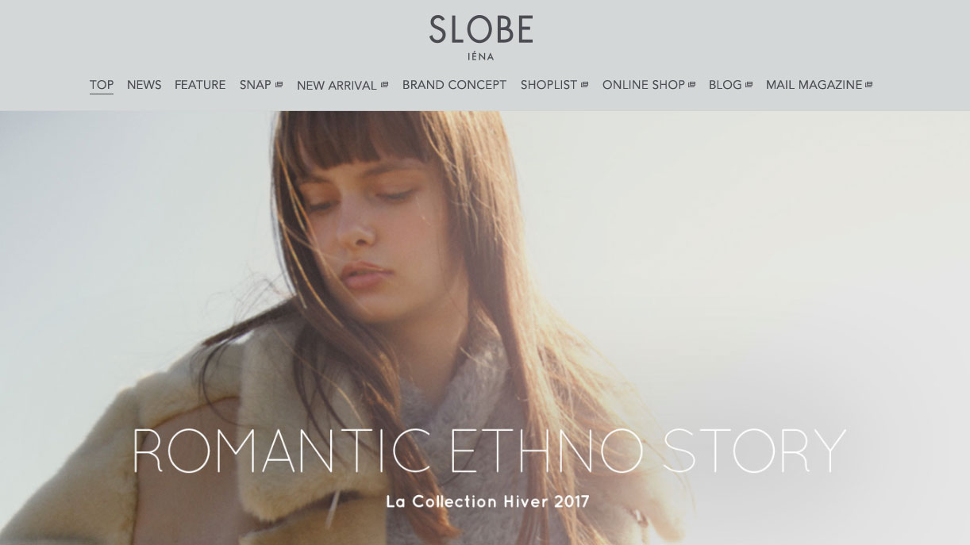
Task: Open the BRAND CONCEPT page
Action: click(x=454, y=85)
